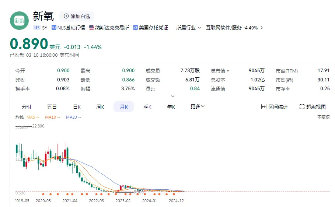Click the 振幅 value 3.75%
Viewport: 335px width, 207px height.
tap(128, 88)
